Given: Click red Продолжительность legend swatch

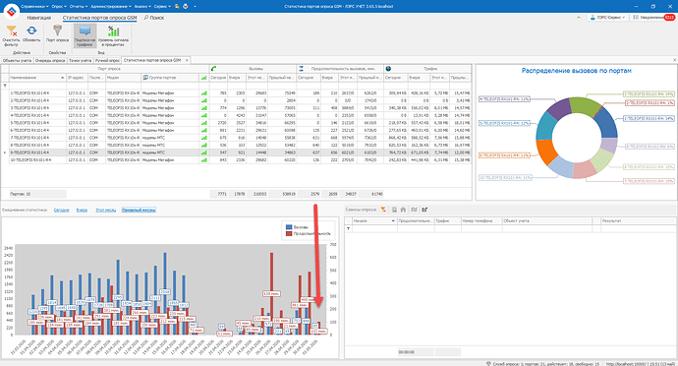Looking at the screenshot, I should pos(289,233).
